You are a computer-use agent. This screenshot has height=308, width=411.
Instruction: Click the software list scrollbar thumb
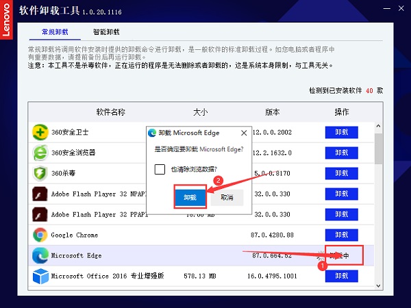coord(378,149)
